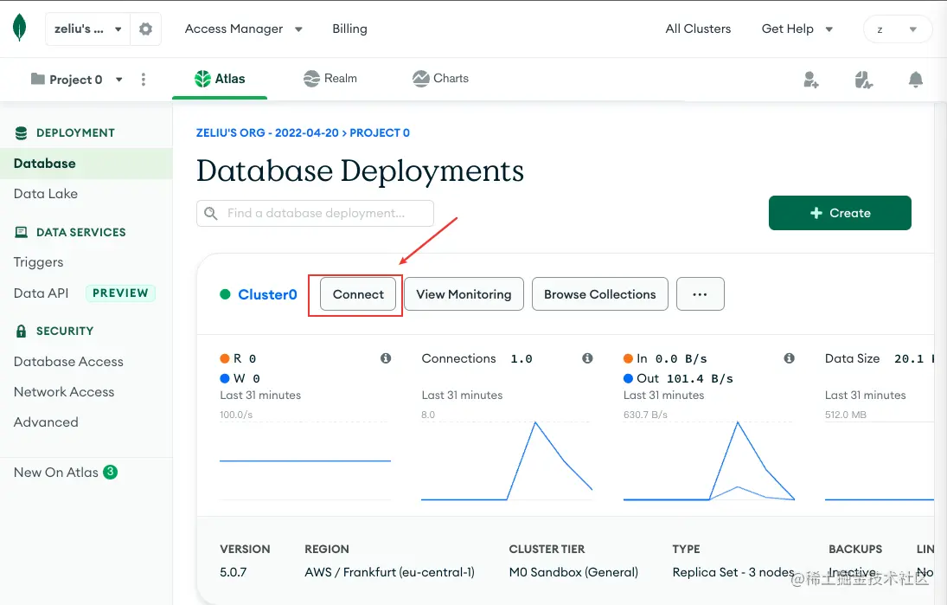Image resolution: width=947 pixels, height=605 pixels.
Task: Open Database Access settings
Action: pos(68,362)
